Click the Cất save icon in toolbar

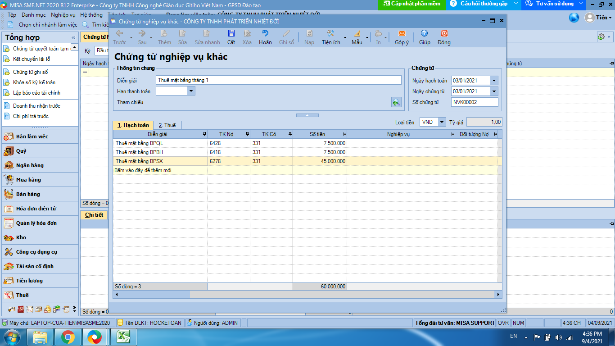[231, 33]
